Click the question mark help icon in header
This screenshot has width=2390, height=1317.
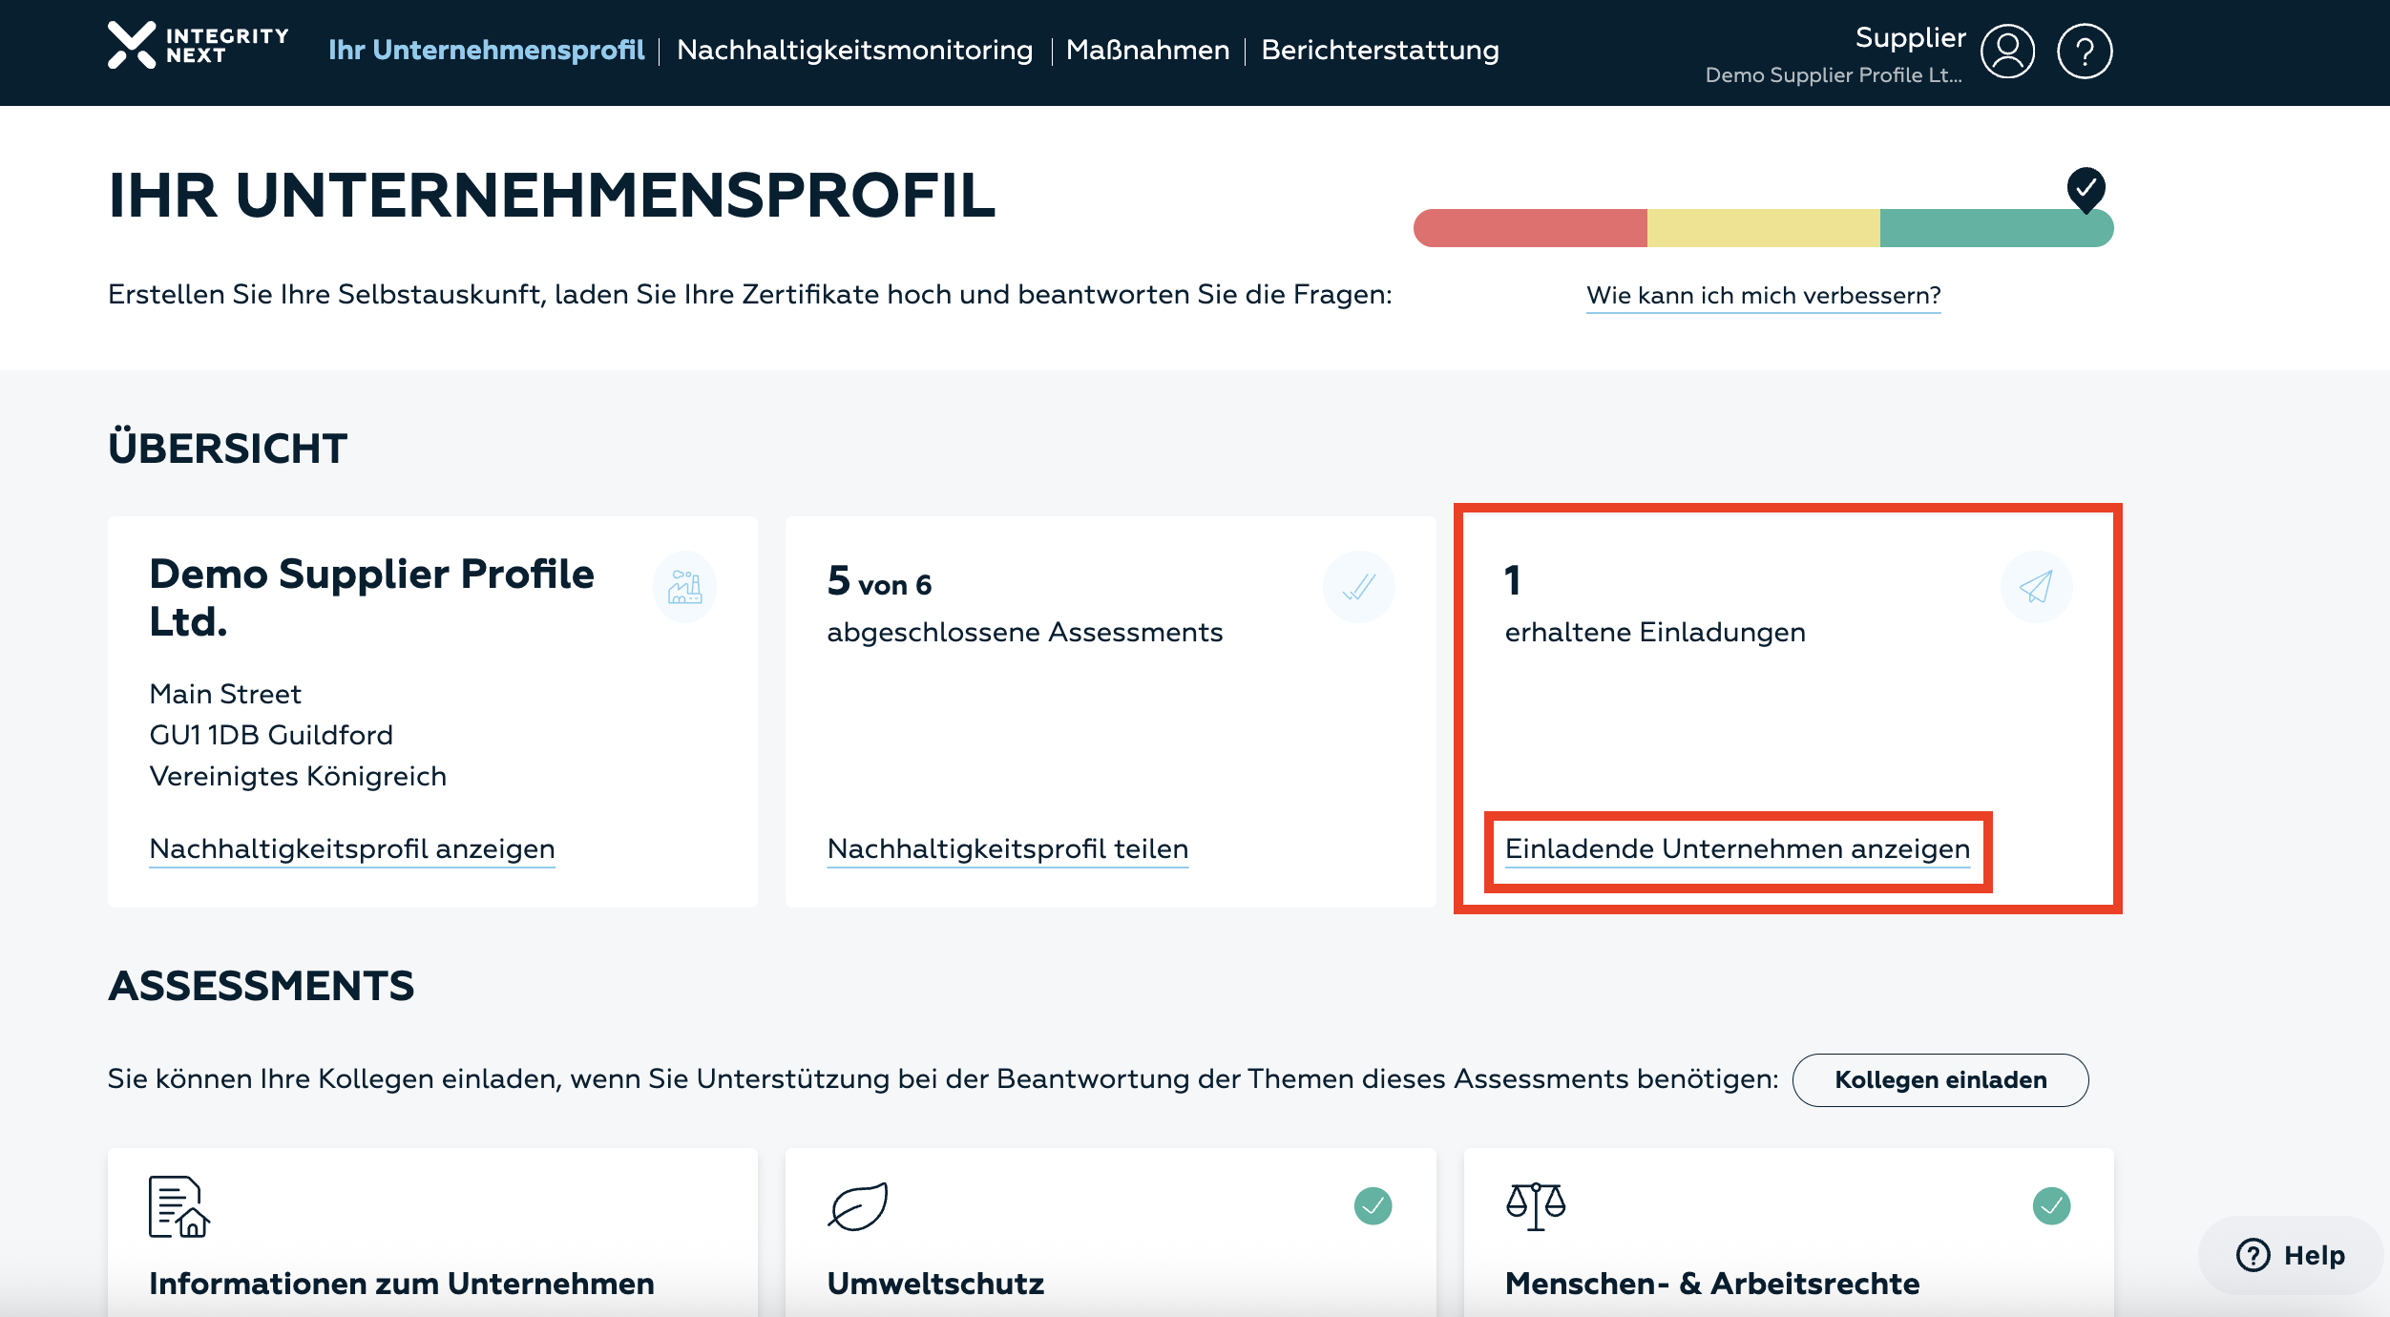(2085, 51)
